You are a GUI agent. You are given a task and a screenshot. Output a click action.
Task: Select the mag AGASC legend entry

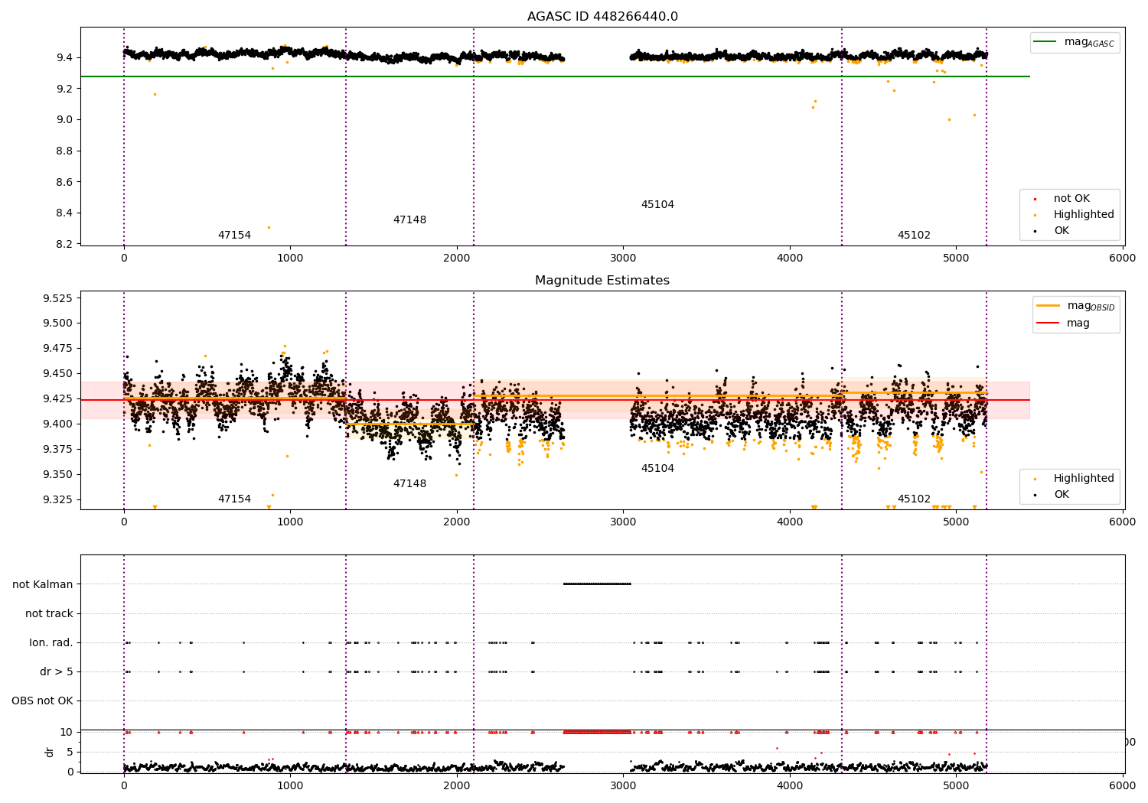(1075, 42)
